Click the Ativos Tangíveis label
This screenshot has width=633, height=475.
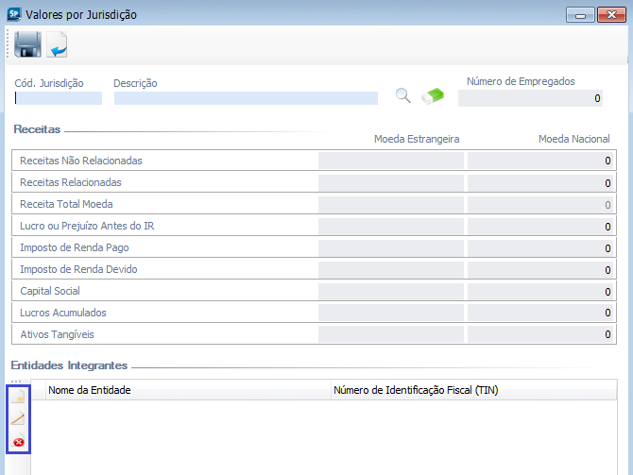click(57, 334)
